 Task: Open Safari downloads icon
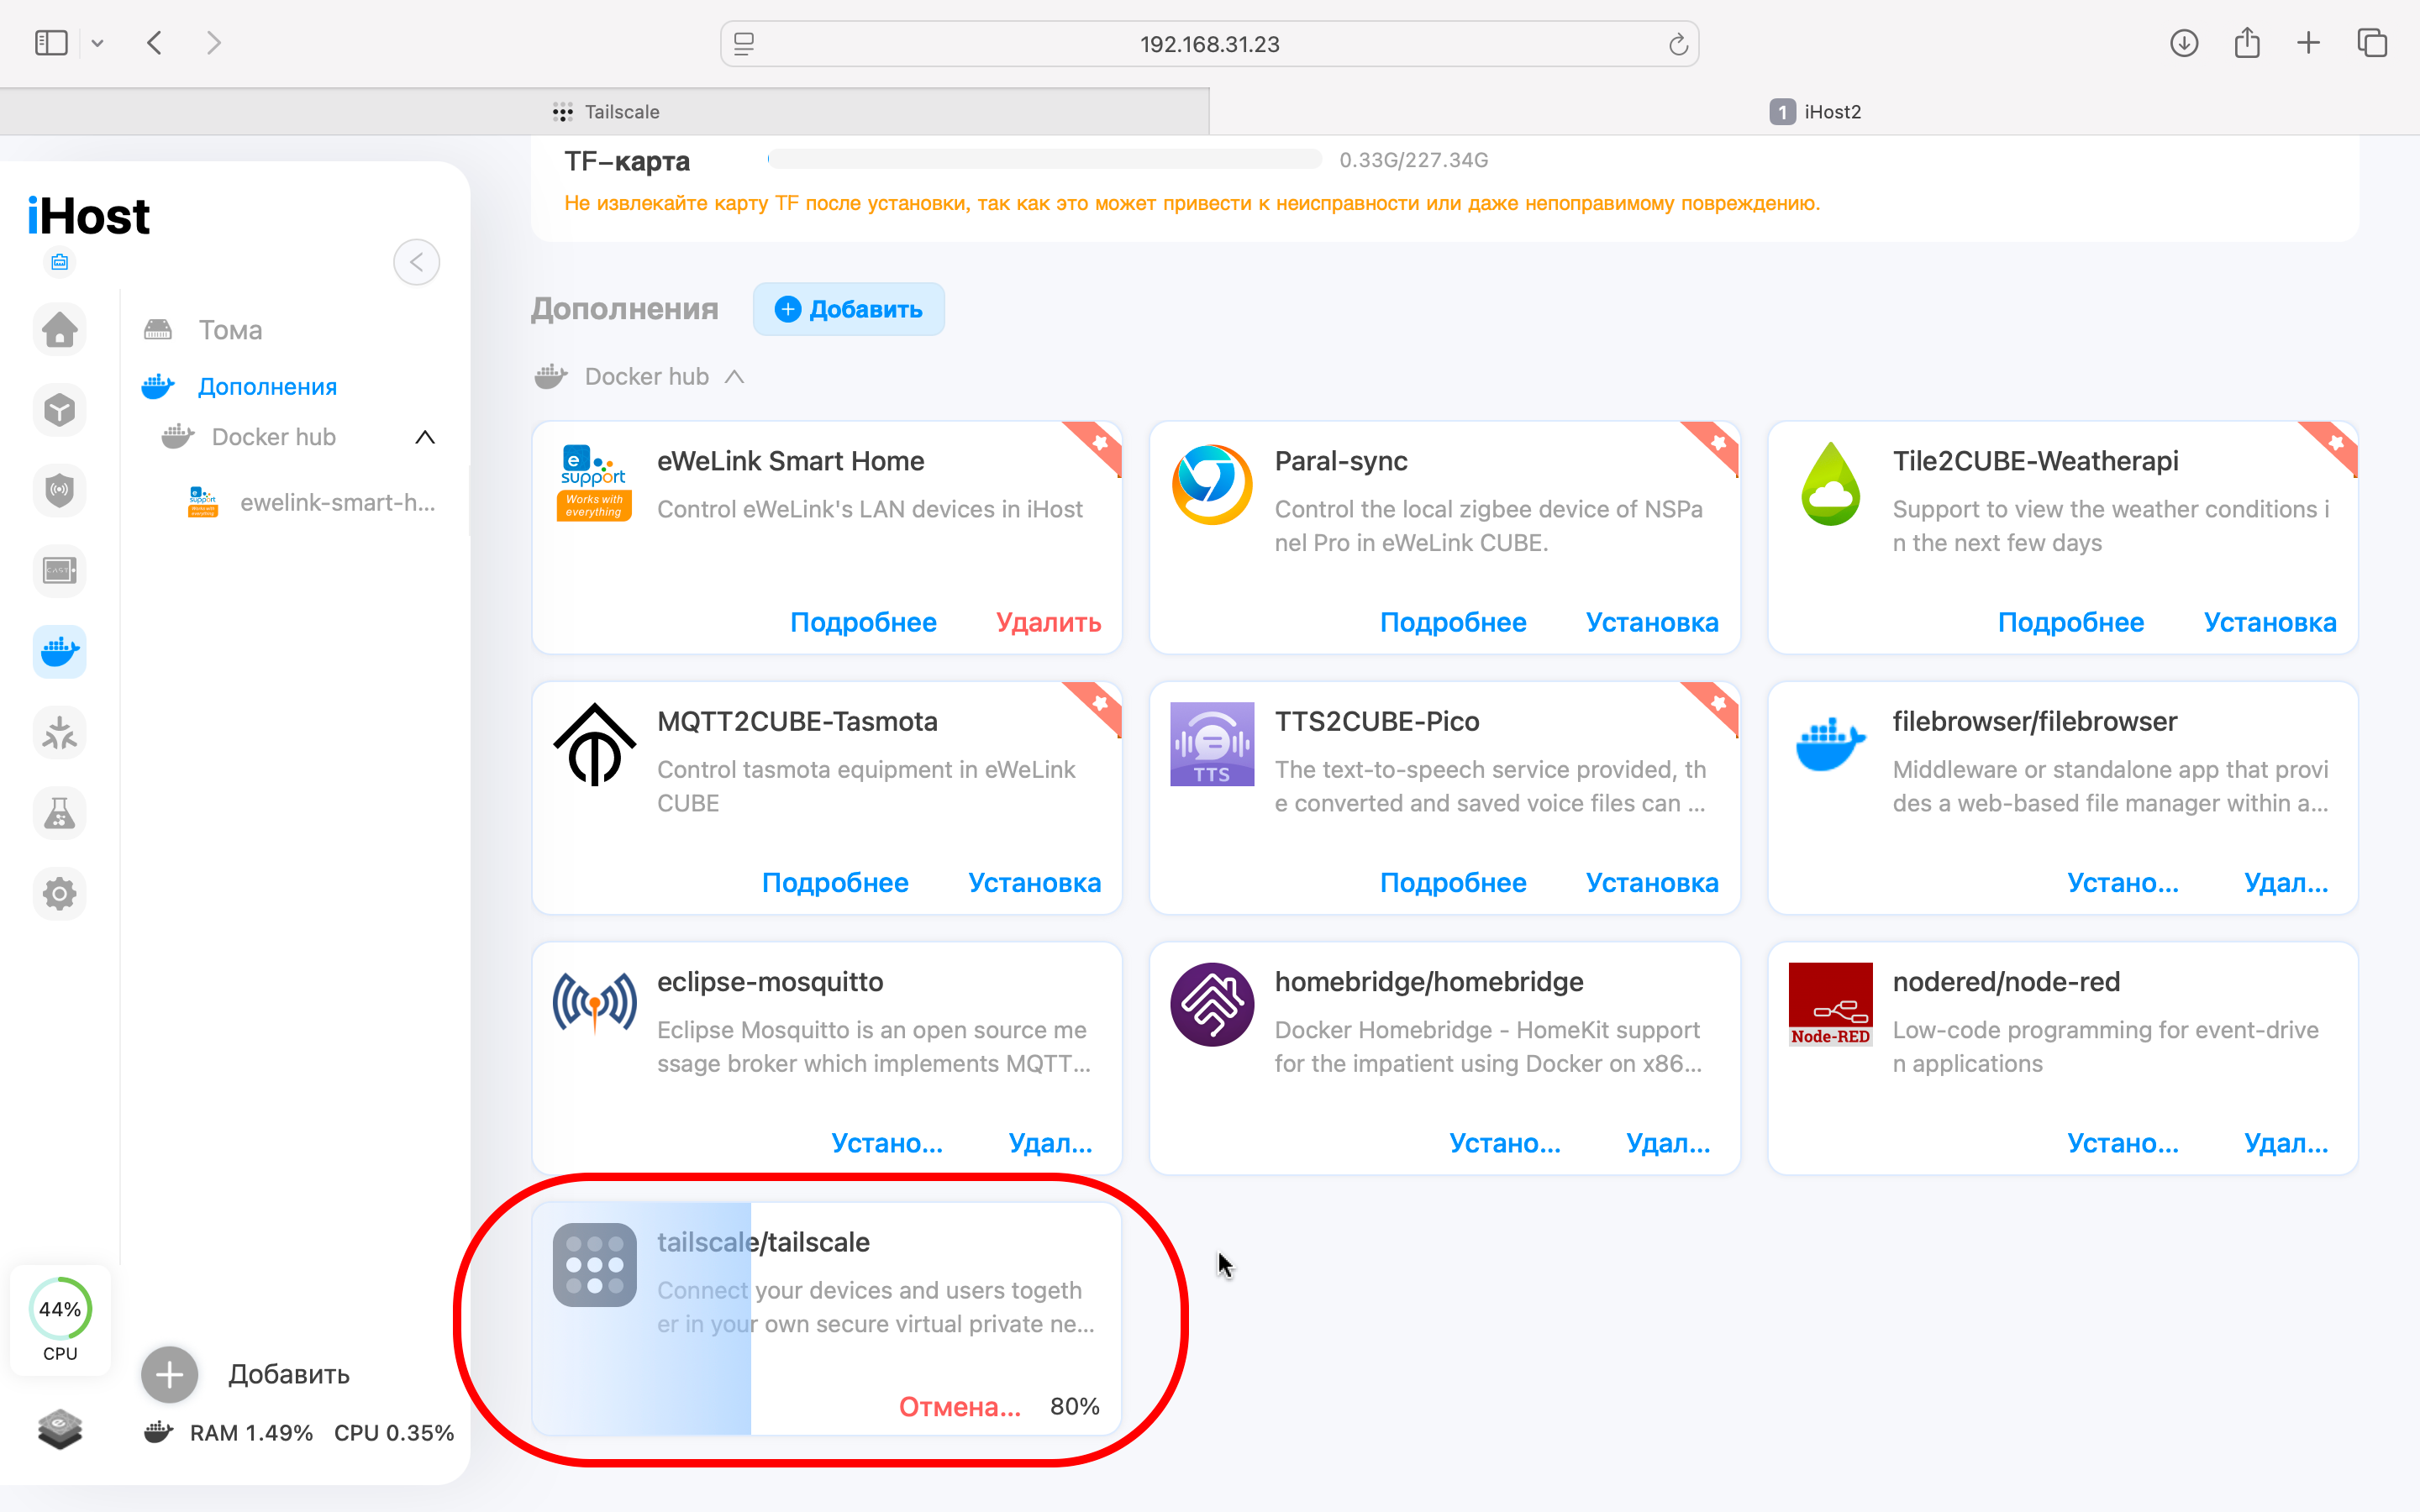[x=2184, y=43]
